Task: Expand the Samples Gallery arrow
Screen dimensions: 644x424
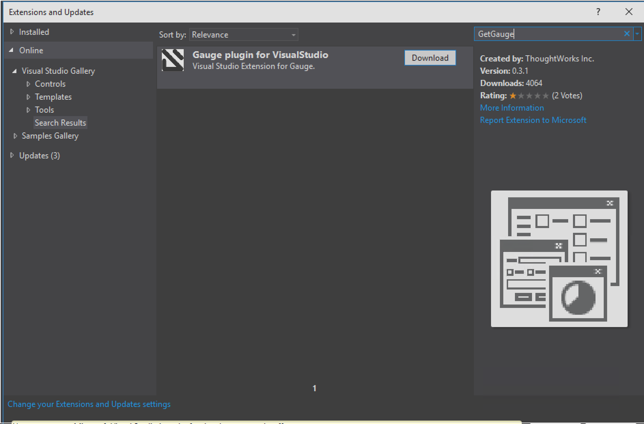Action: (15, 136)
